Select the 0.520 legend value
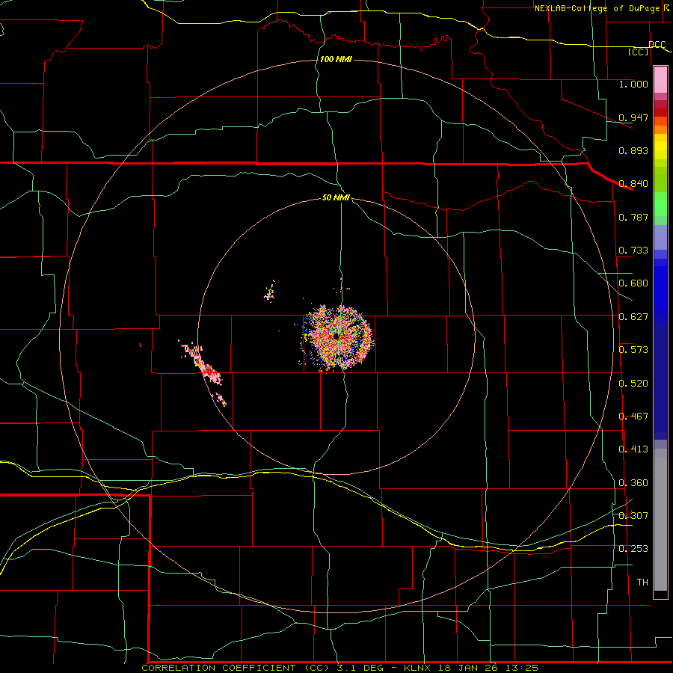Image resolution: width=673 pixels, height=673 pixels. [x=633, y=384]
